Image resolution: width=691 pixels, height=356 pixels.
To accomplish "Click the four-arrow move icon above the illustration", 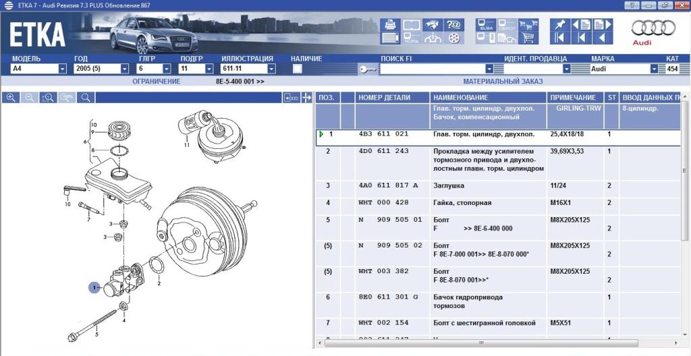I will pos(306,98).
